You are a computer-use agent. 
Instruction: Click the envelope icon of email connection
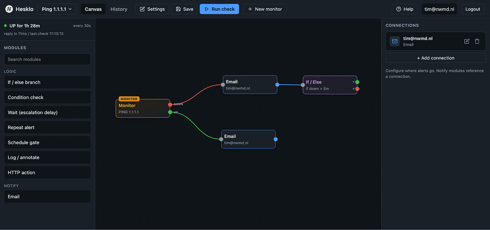[x=395, y=41]
